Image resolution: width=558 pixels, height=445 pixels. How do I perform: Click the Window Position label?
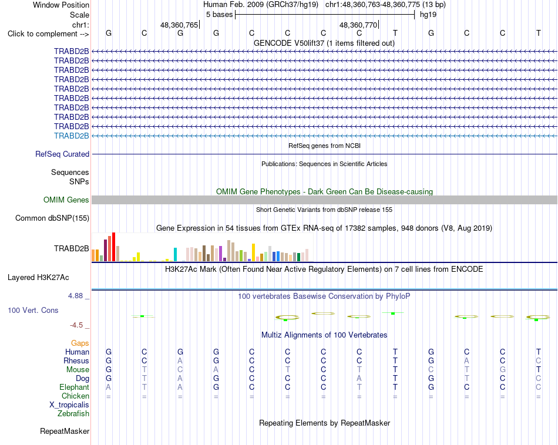[x=61, y=5]
